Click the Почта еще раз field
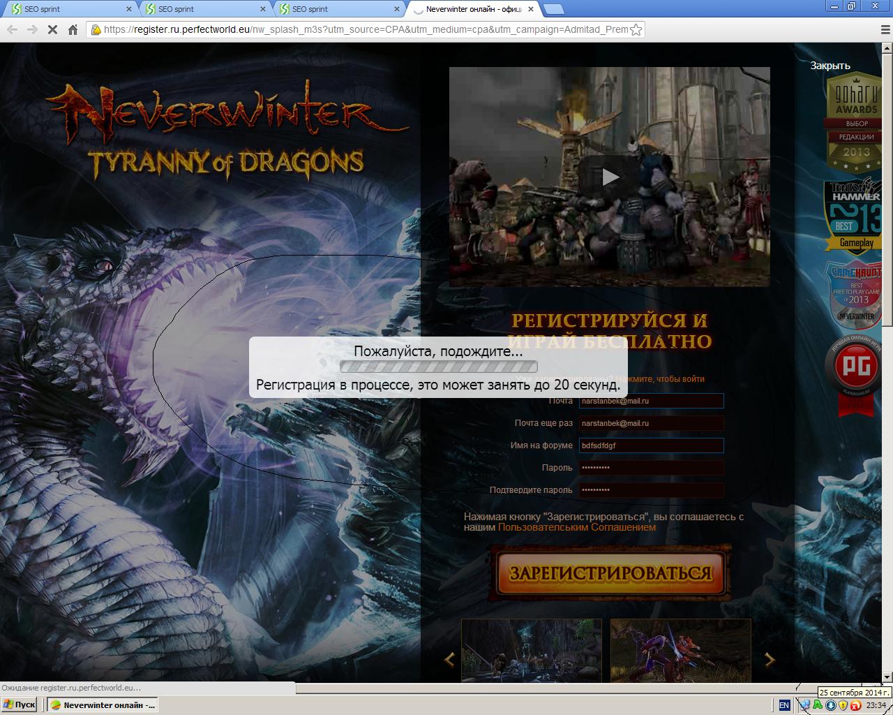The height and width of the screenshot is (715, 893). pos(651,423)
